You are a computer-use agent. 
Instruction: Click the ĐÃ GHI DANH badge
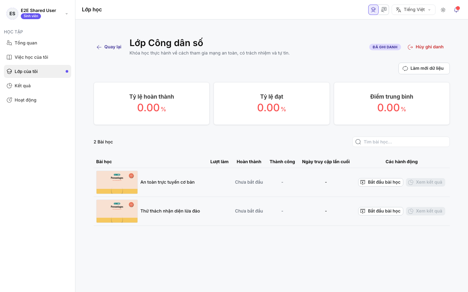coord(385,47)
